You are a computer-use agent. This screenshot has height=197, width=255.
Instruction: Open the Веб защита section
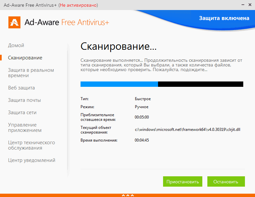(x=21, y=88)
